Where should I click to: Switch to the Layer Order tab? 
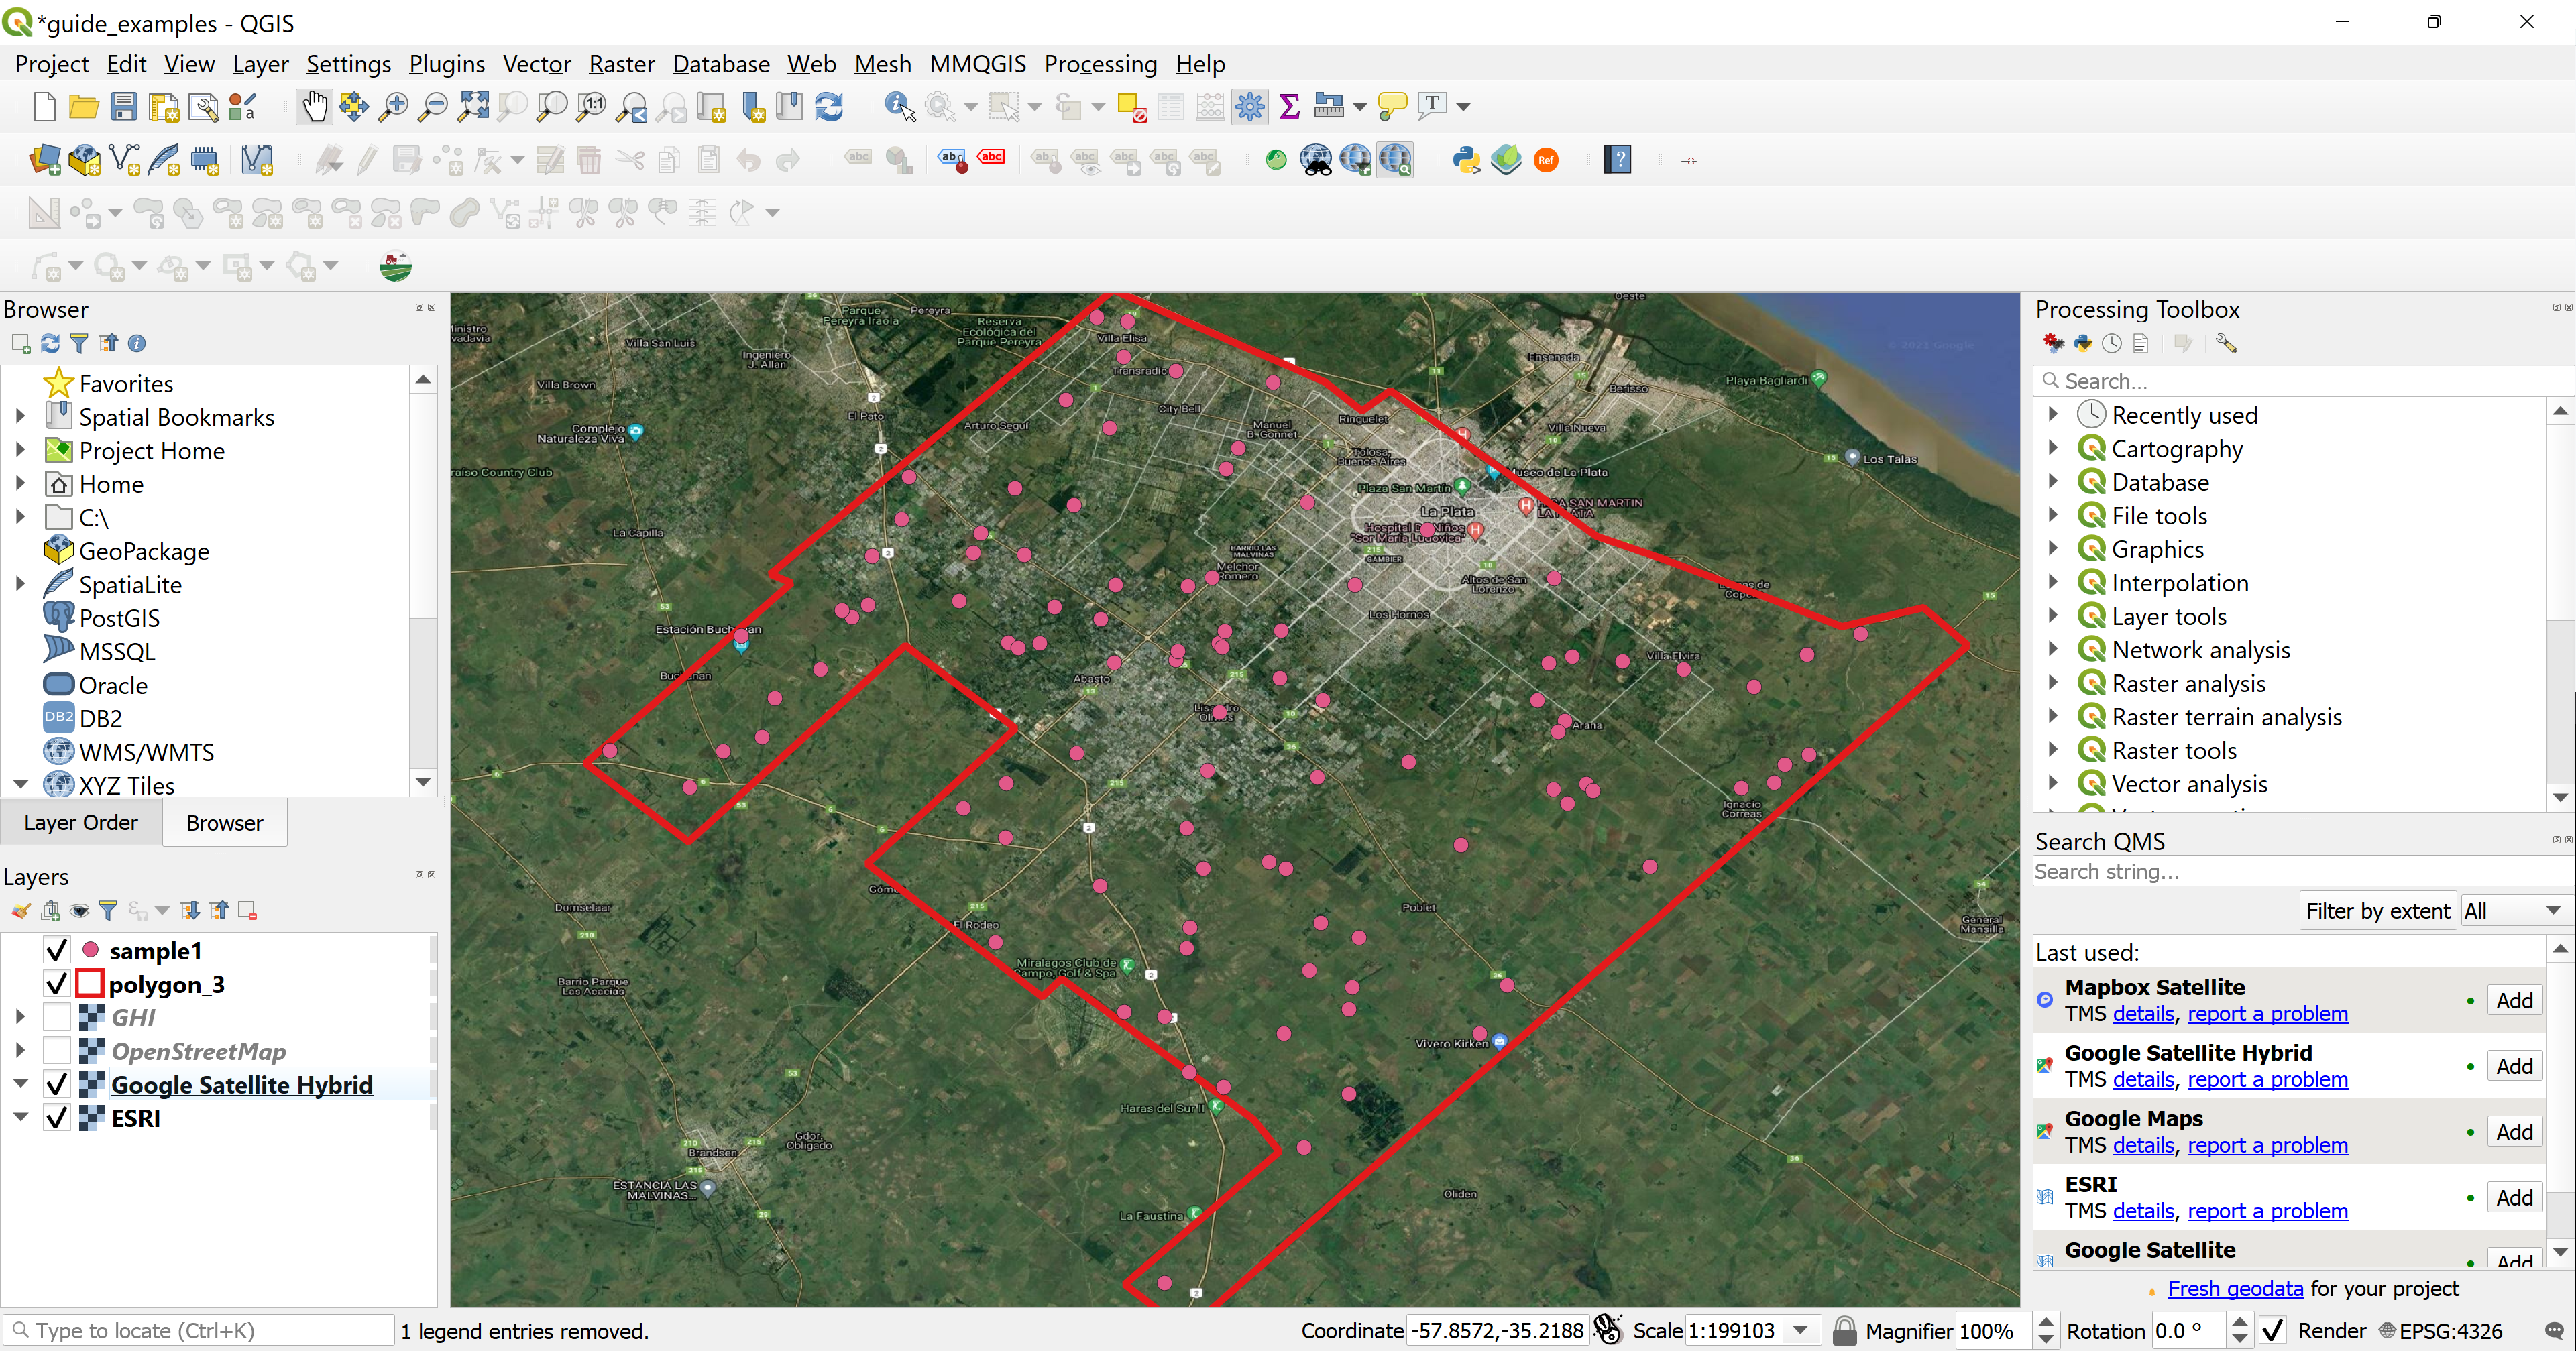tap(81, 822)
